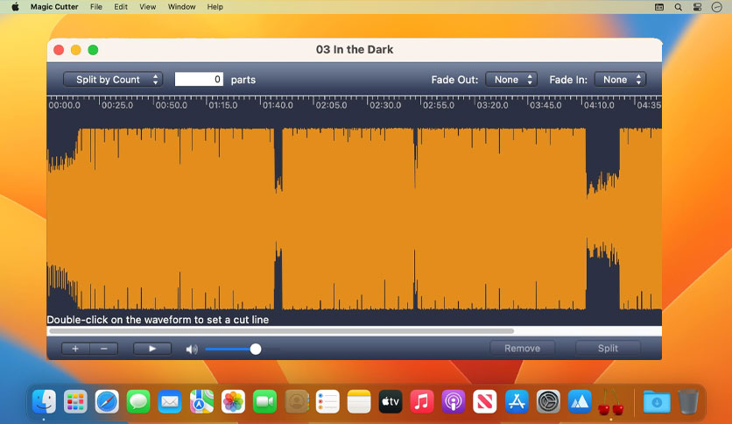The width and height of the screenshot is (732, 424).
Task: Focus the parts count input field
Action: click(199, 80)
